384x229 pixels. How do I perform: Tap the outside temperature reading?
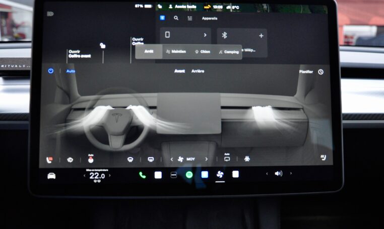pos(235,8)
